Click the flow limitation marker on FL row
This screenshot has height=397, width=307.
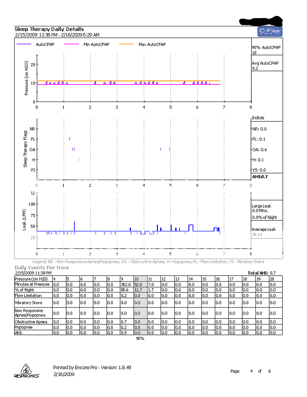pos(69,139)
